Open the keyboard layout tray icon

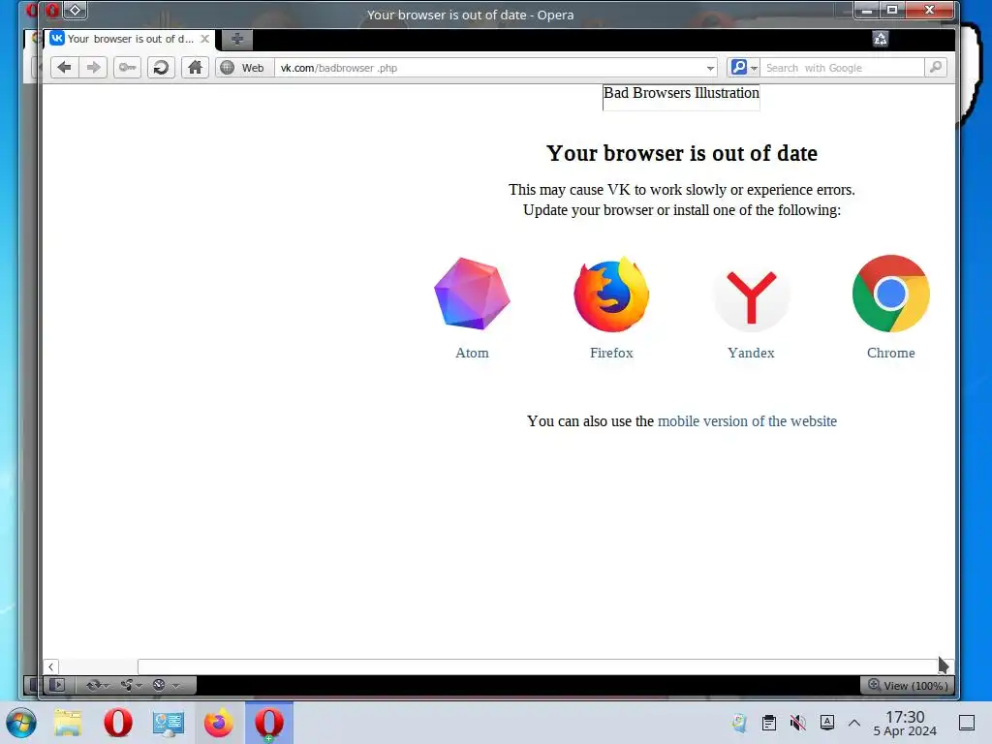827,723
